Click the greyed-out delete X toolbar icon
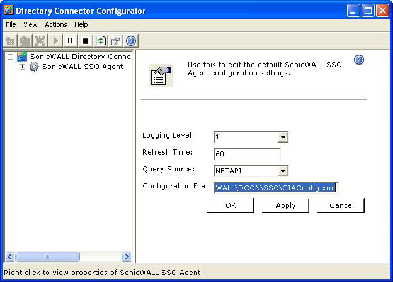Image resolution: width=393 pixels, height=282 pixels. coord(40,40)
